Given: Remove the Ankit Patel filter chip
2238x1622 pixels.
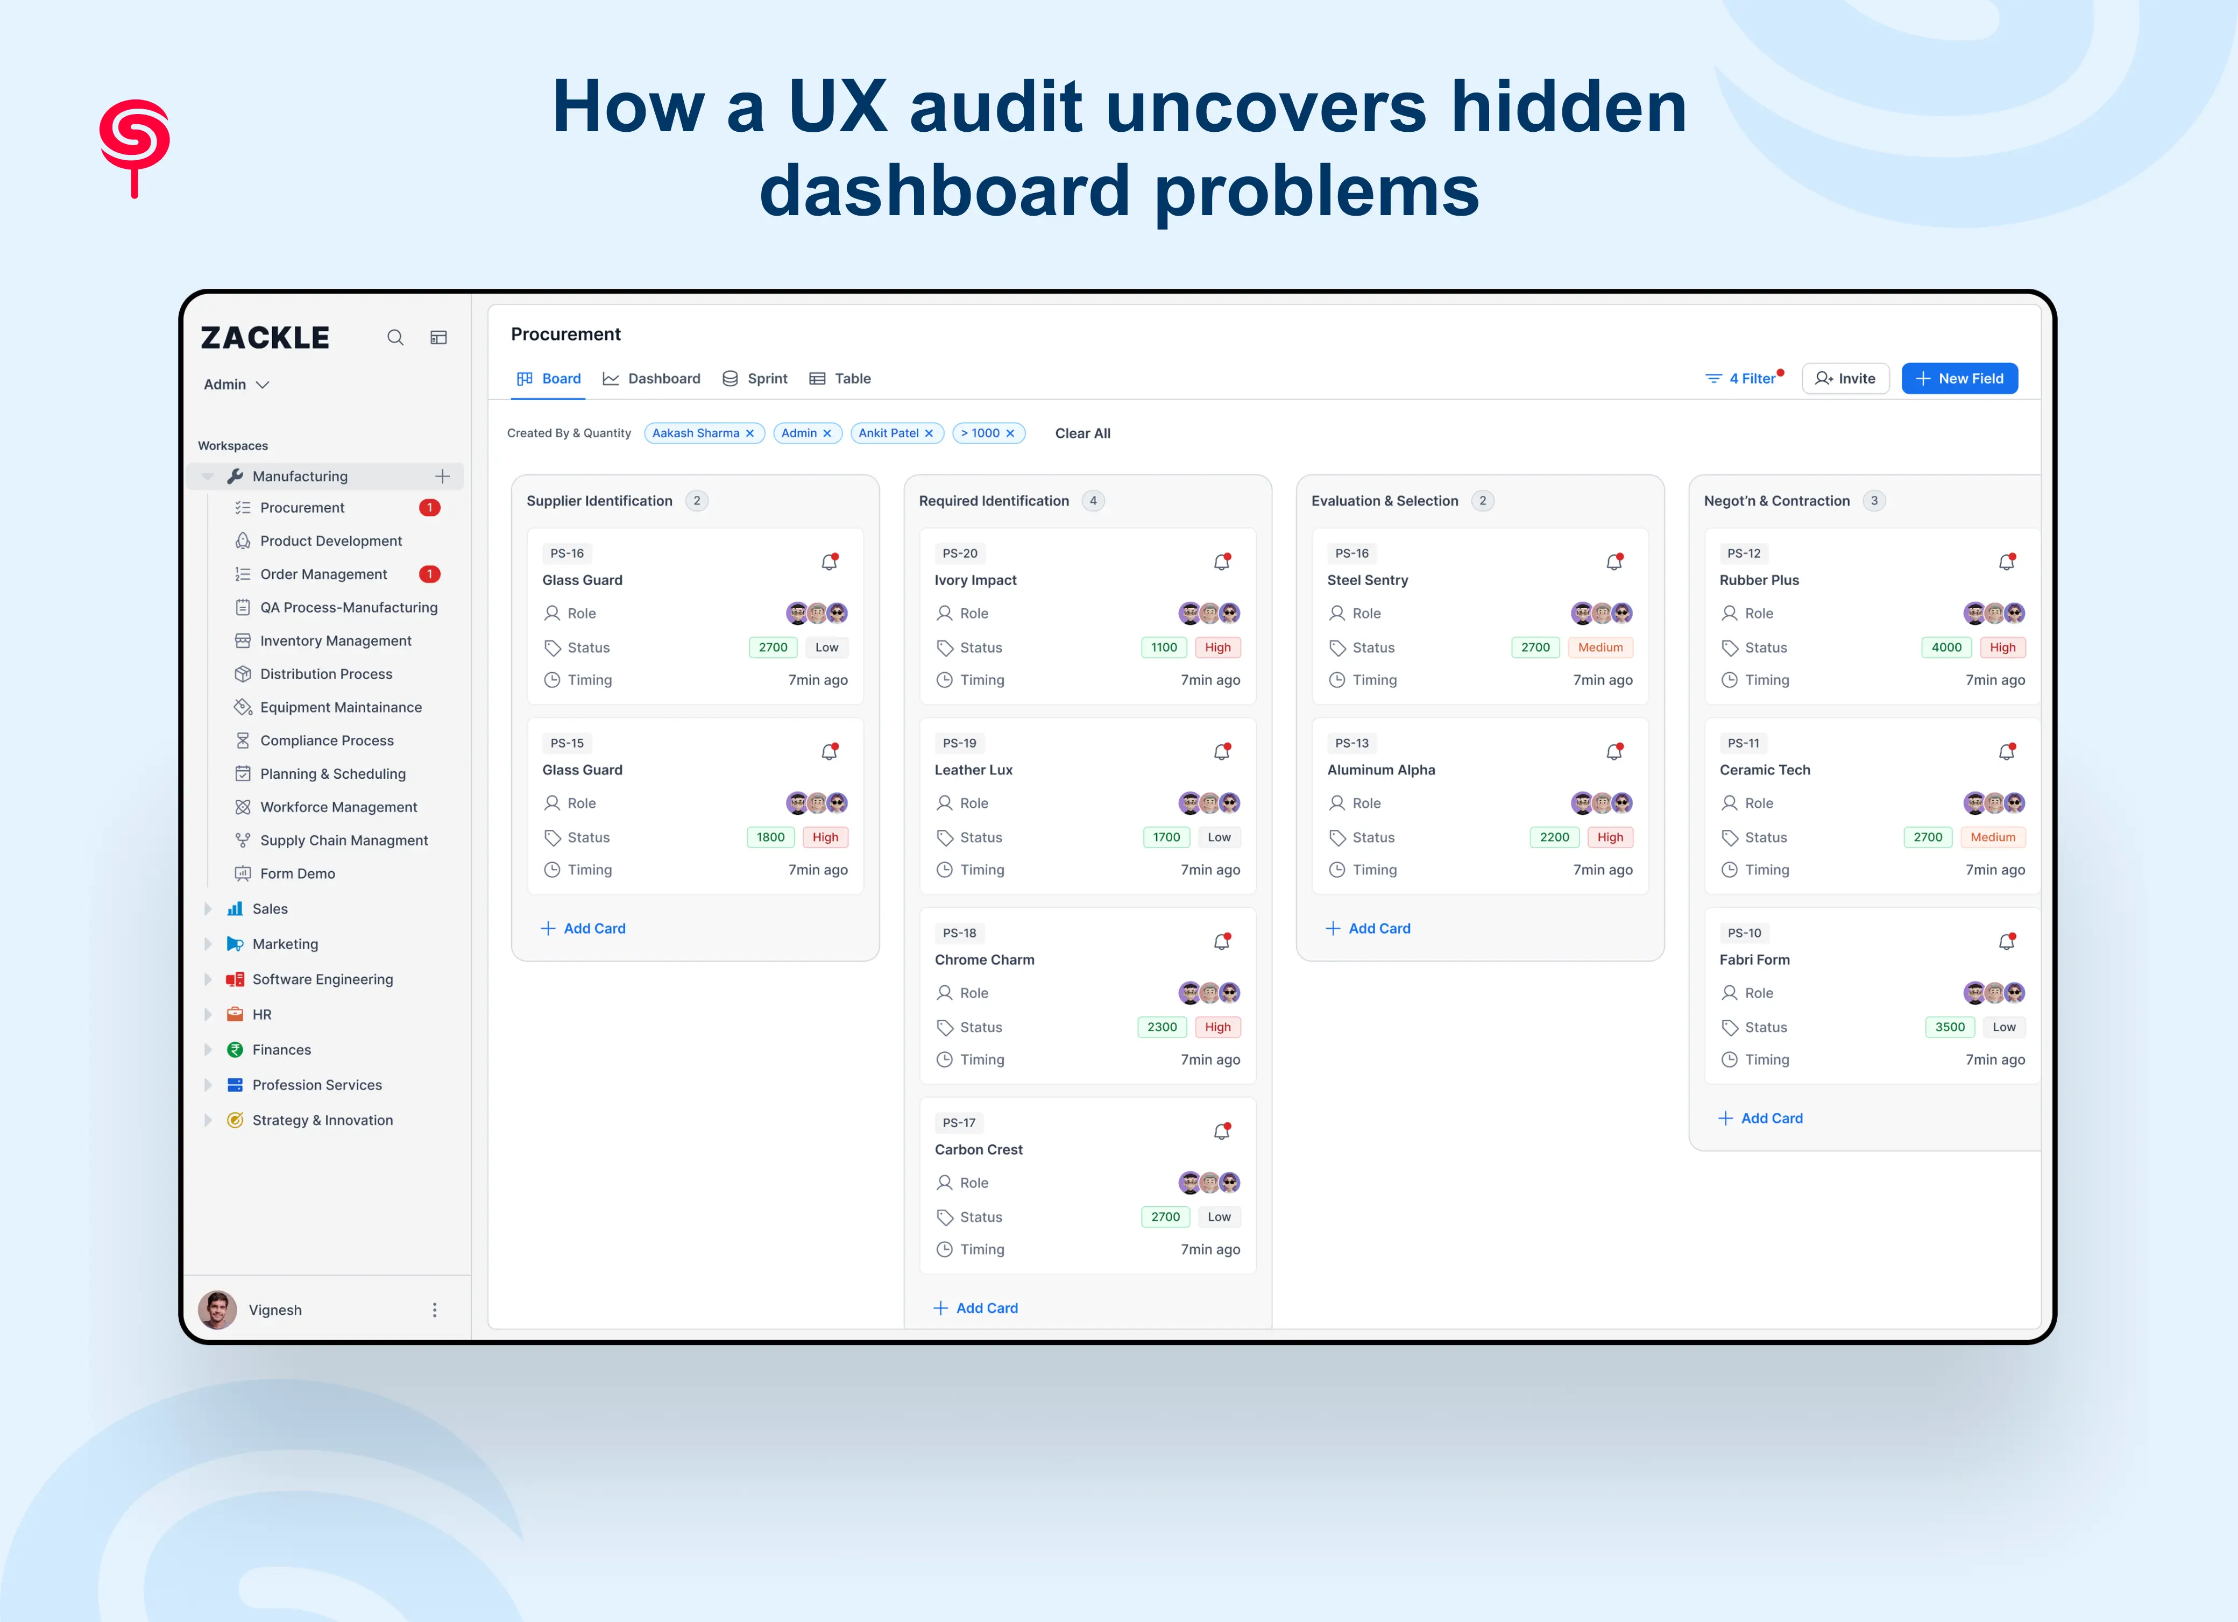Looking at the screenshot, I should click(929, 433).
